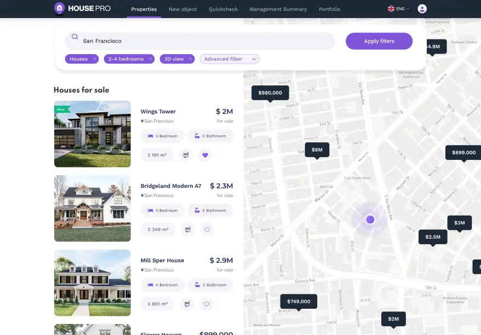Open the New object tab
The height and width of the screenshot is (335, 481).
coord(183,9)
